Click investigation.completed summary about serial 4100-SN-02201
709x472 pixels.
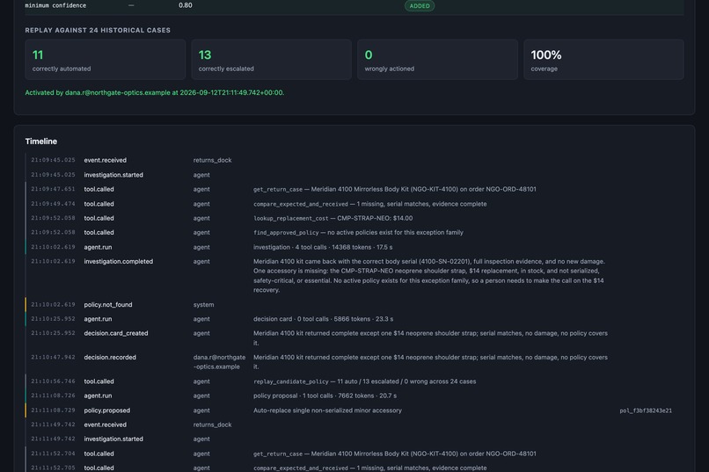point(428,275)
